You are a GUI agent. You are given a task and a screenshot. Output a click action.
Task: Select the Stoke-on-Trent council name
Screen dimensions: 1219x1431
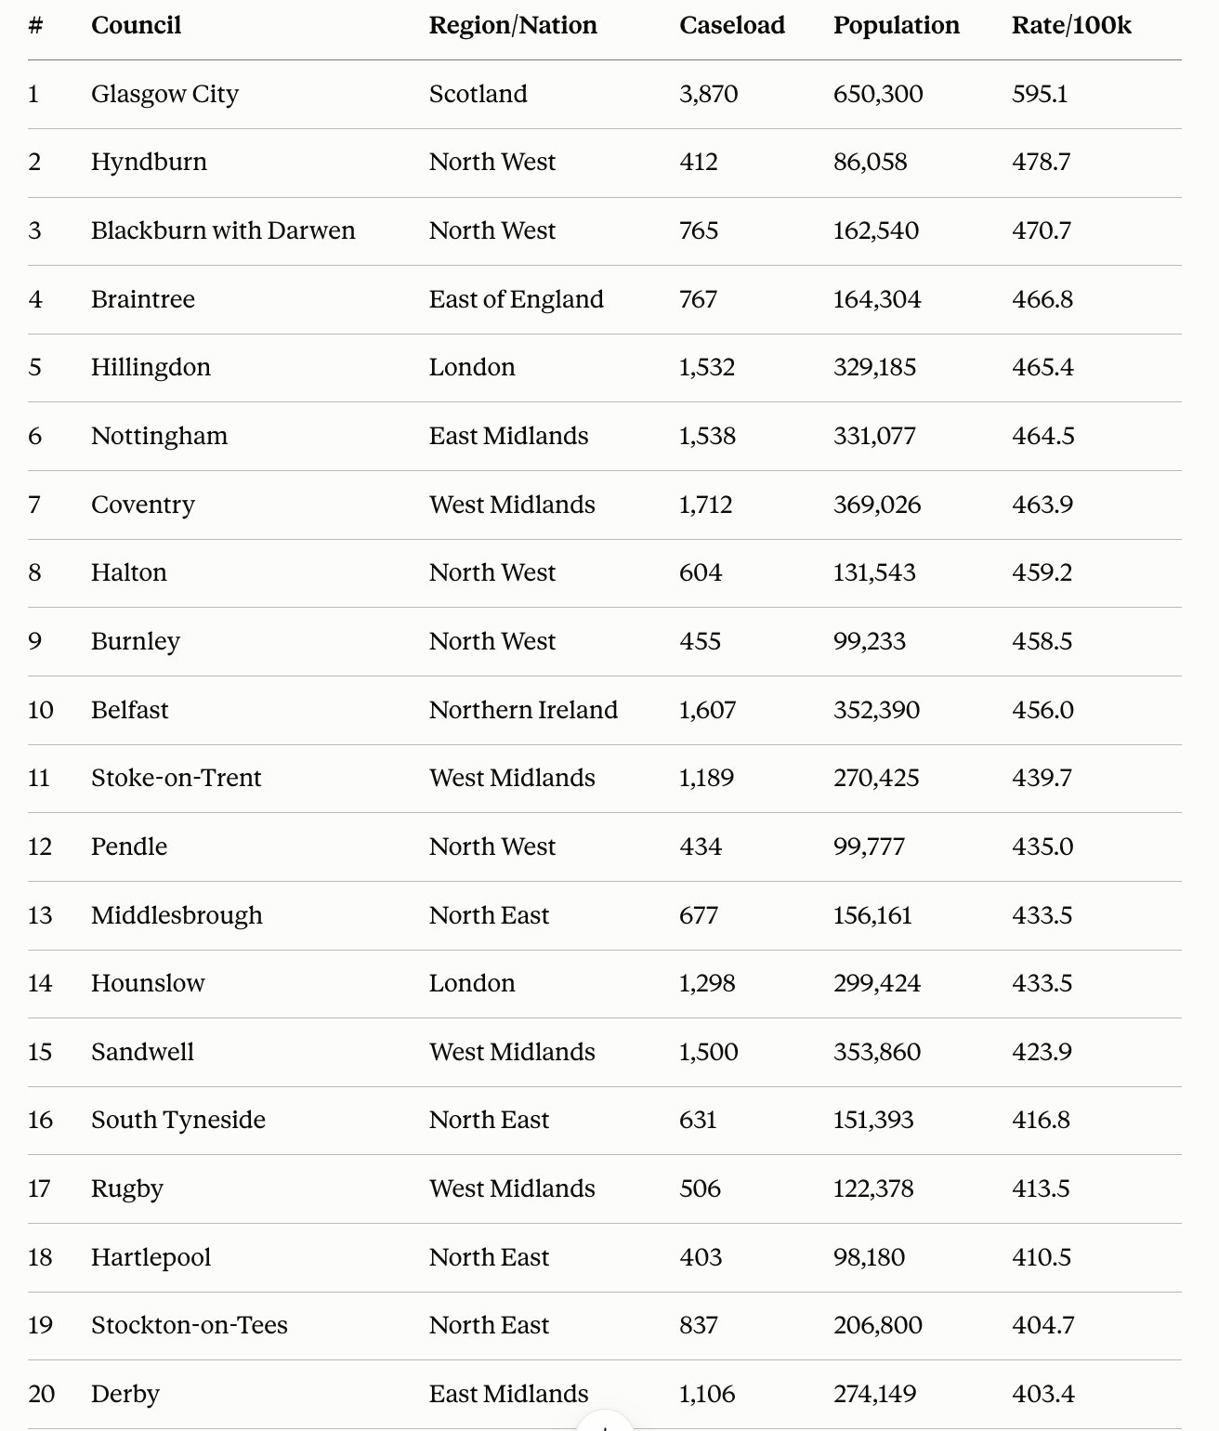point(177,778)
